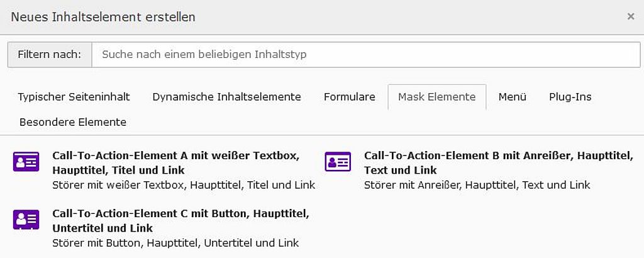Click the Call-To-Action-Element B outlined icon
The height and width of the screenshot is (258, 644).
coord(338,162)
